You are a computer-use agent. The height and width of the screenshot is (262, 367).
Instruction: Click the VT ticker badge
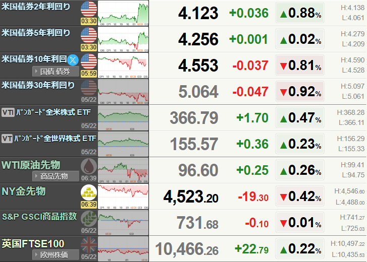coord(7,139)
